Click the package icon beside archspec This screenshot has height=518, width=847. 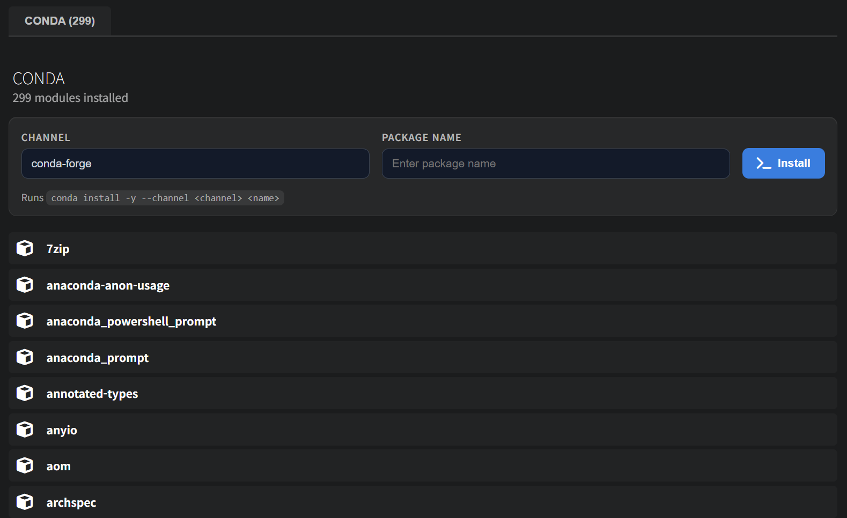(25, 502)
